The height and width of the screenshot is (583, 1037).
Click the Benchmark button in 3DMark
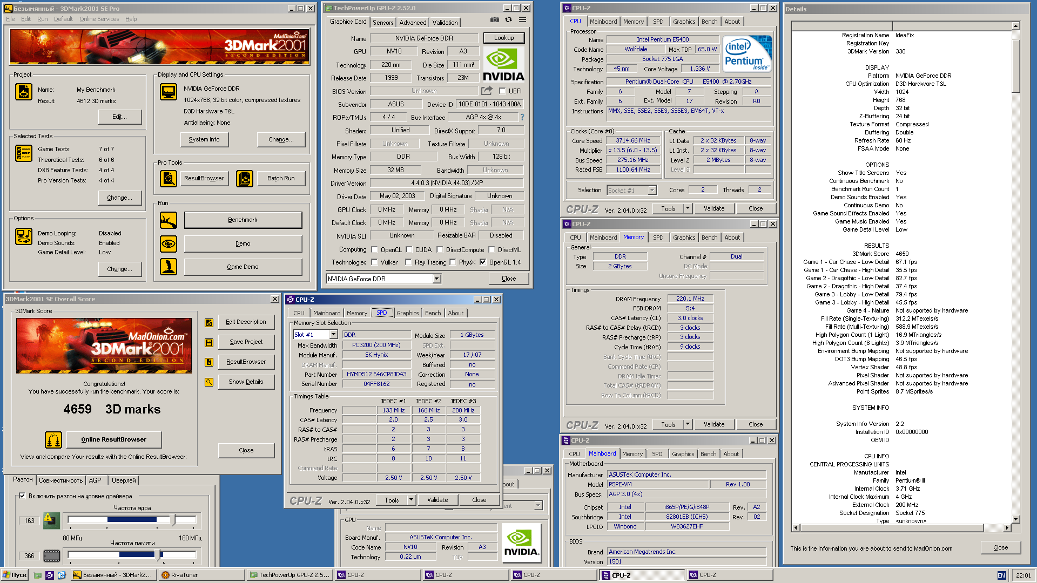[243, 220]
